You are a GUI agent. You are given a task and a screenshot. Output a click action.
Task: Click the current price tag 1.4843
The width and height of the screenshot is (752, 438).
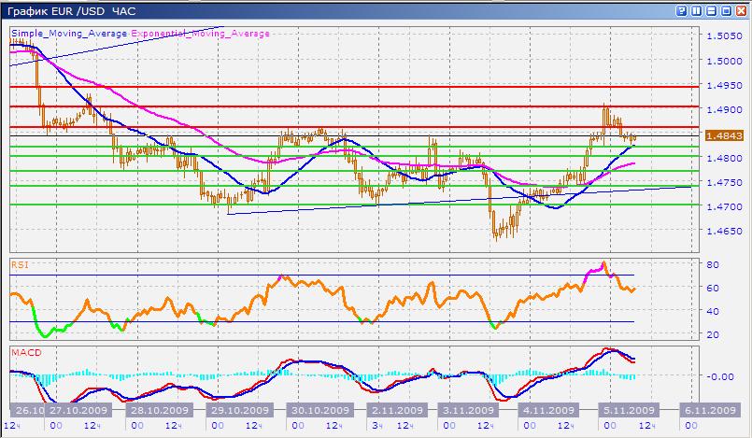pyautogui.click(x=724, y=135)
